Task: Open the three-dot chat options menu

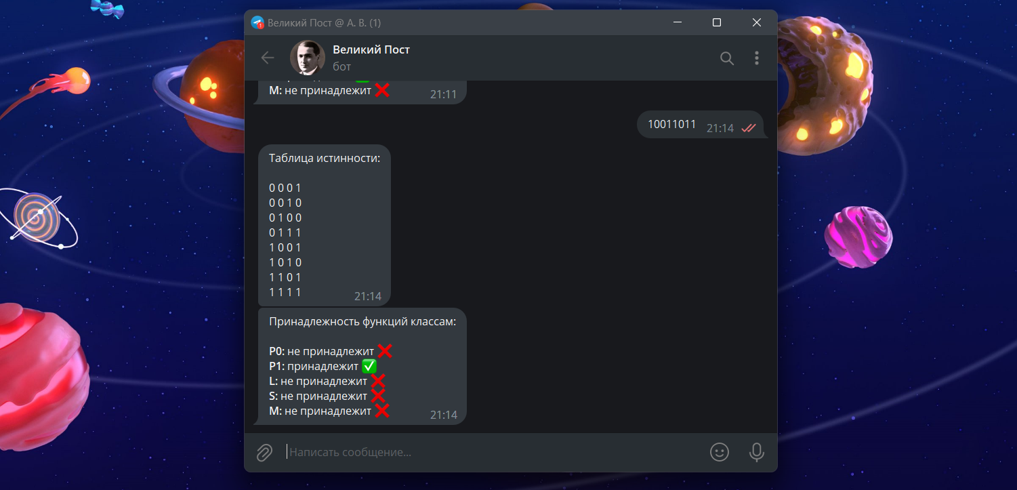Action: (x=757, y=58)
